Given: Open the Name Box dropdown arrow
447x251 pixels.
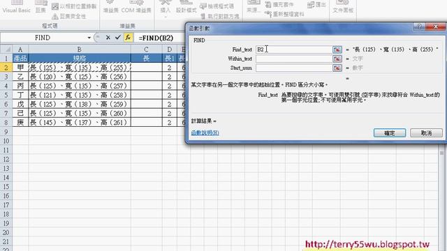Looking at the screenshot, I should pyautogui.click(x=89, y=38).
